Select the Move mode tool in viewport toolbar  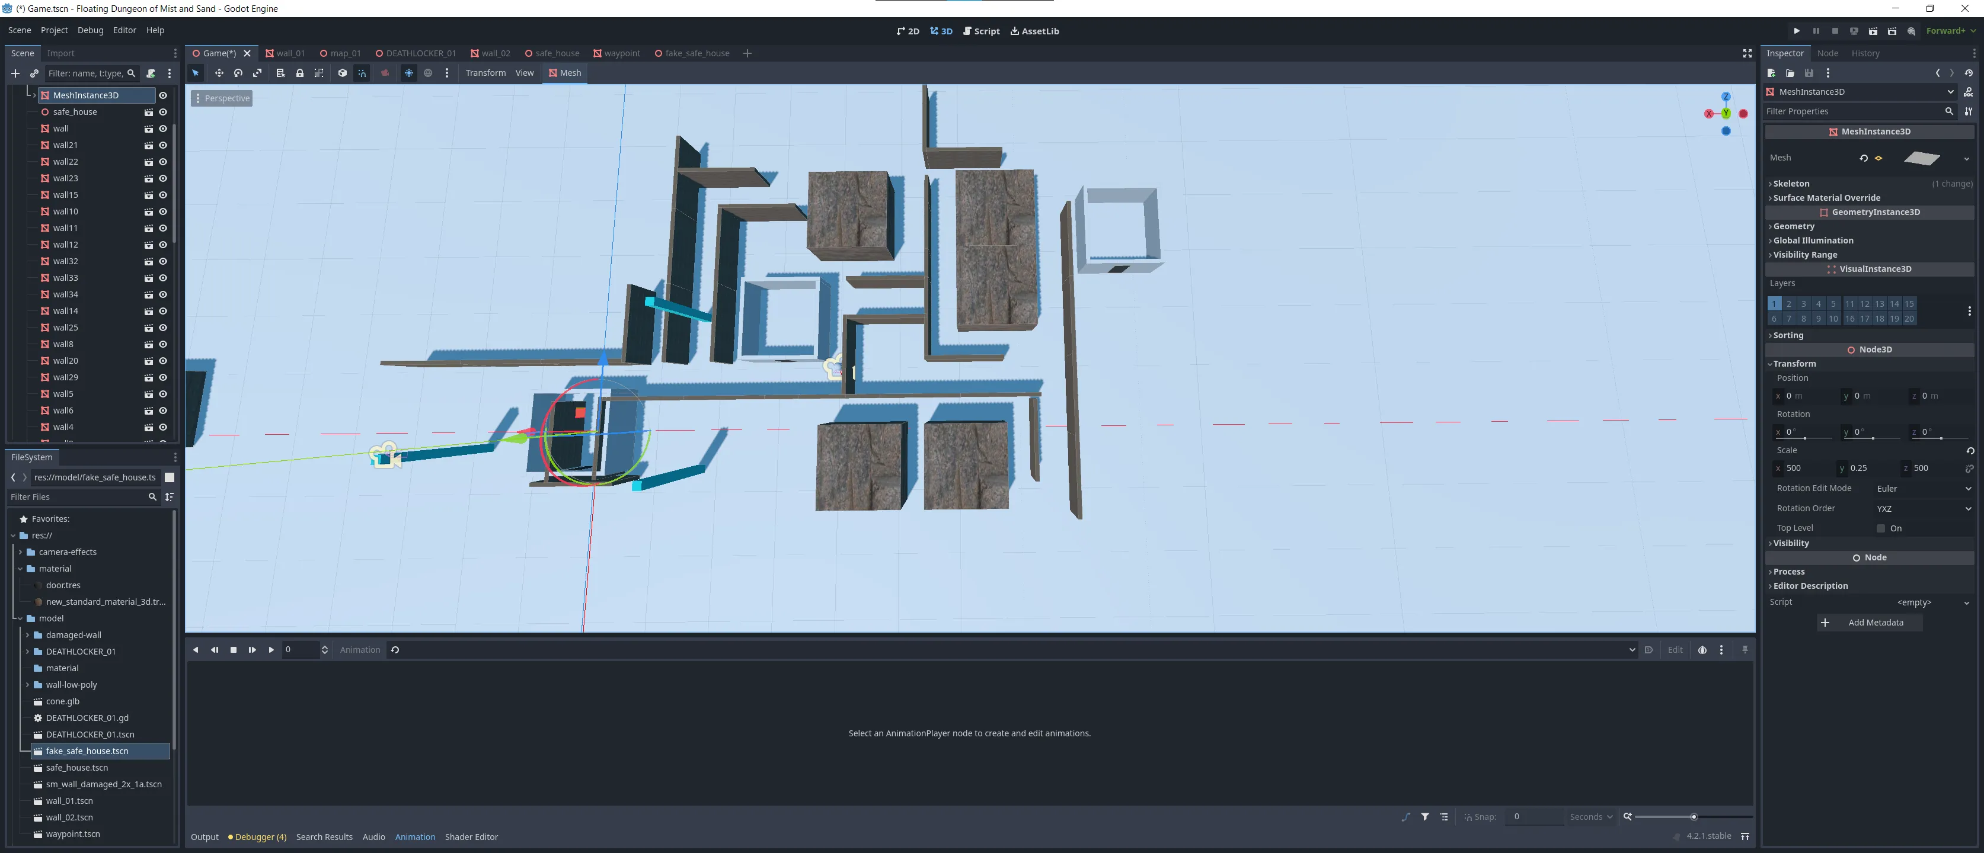click(x=219, y=73)
